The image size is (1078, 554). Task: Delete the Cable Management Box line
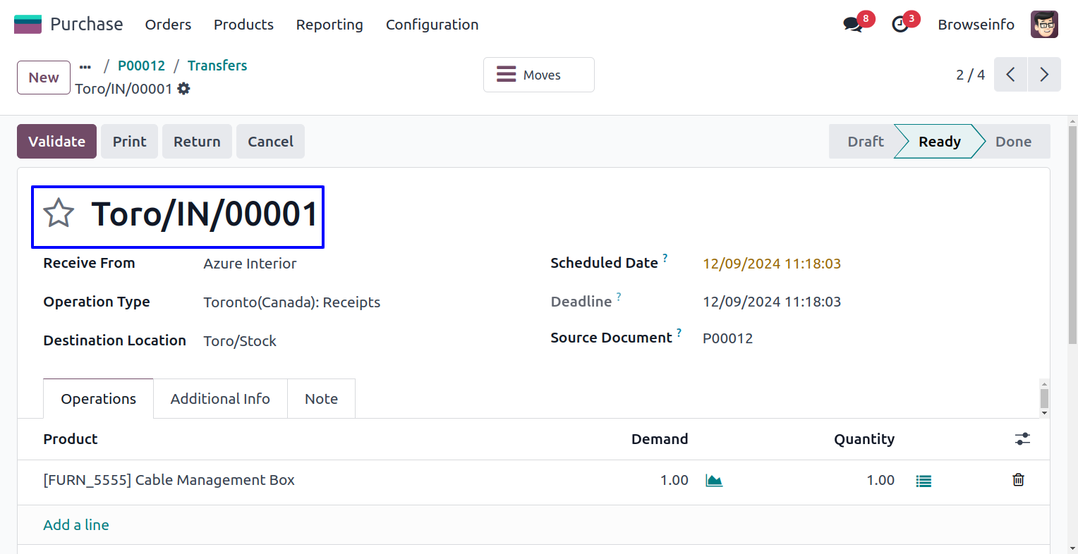[1018, 480]
